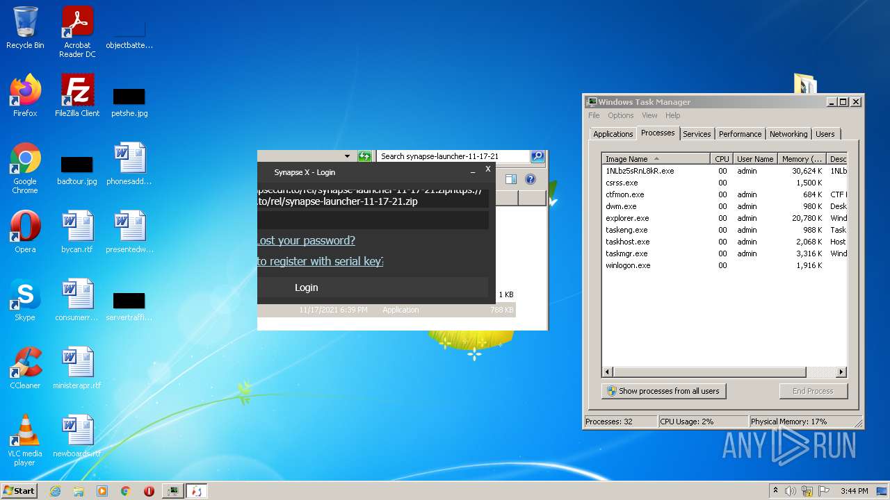Launch CCleaner desktop shortcut
Screen dimensions: 890x500
pos(25,368)
